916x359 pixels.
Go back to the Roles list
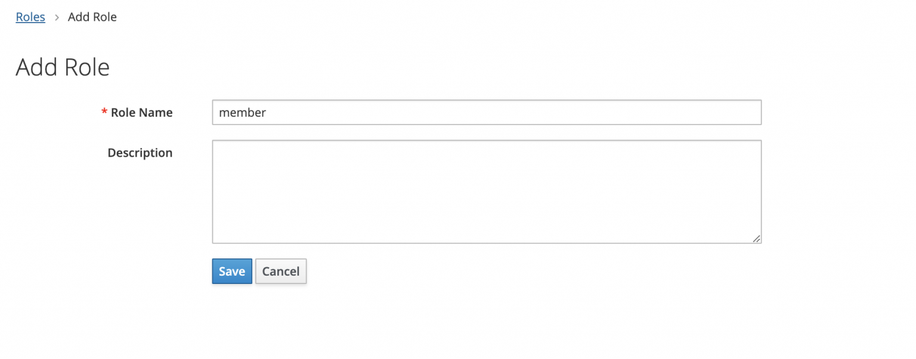[30, 17]
